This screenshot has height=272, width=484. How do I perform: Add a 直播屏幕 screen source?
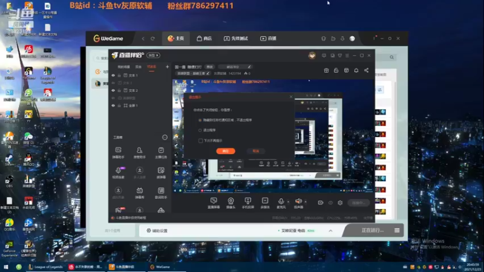coord(214,203)
